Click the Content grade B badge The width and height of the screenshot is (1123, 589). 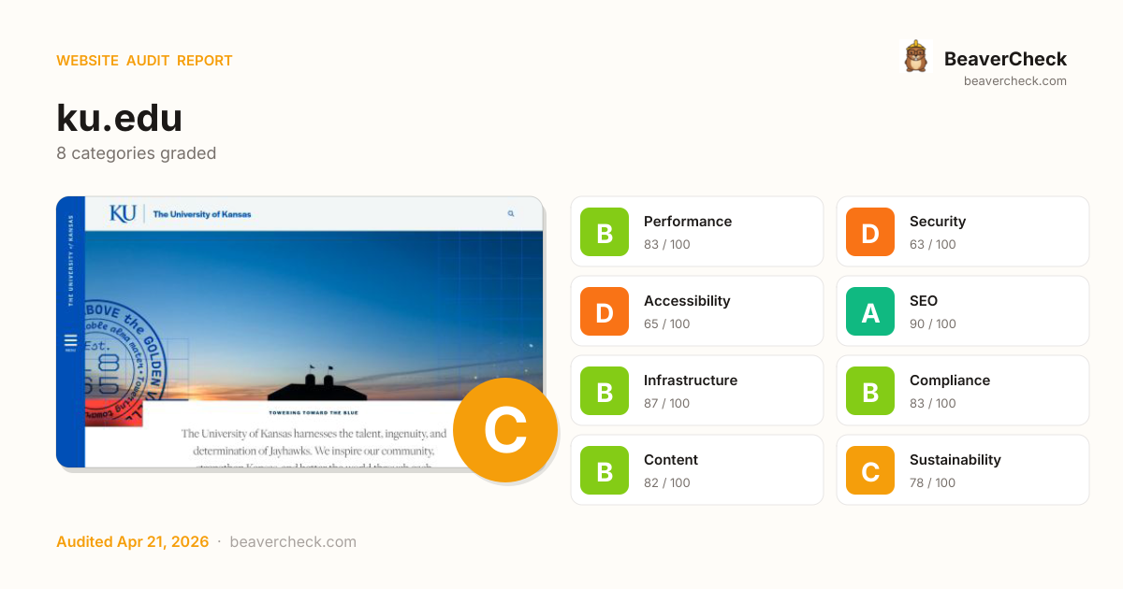[x=605, y=470]
